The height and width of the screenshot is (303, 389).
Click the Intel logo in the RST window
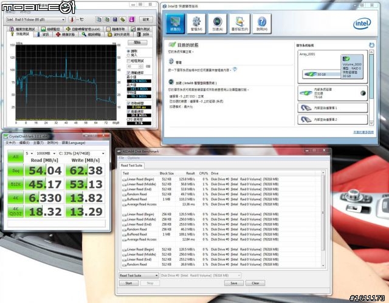(x=362, y=24)
